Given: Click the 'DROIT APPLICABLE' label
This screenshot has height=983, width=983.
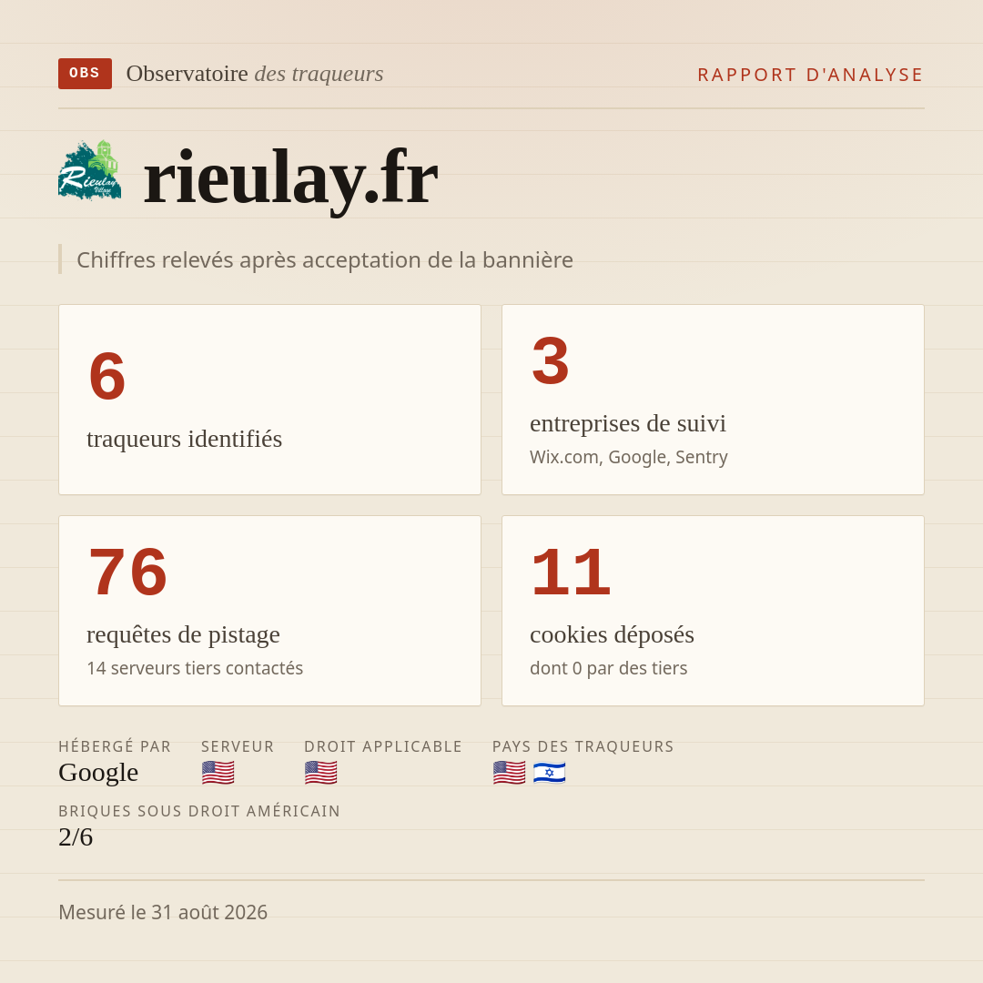Looking at the screenshot, I should tap(383, 746).
